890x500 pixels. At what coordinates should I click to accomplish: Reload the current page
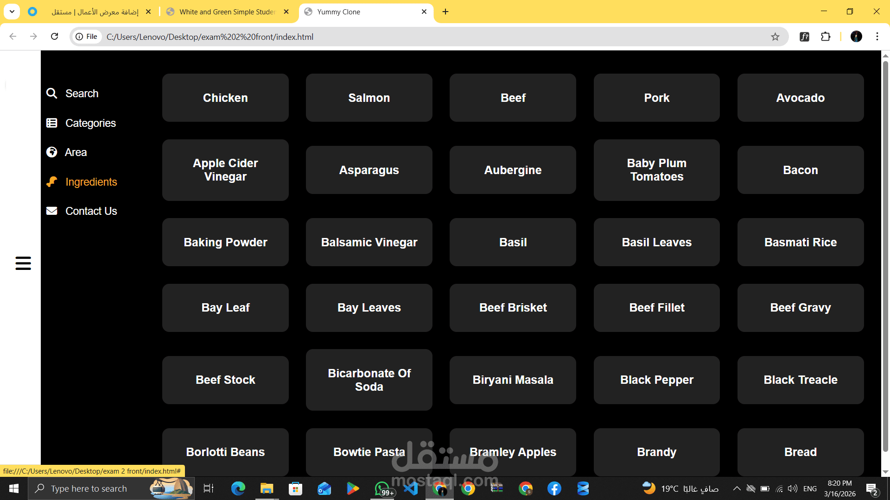pos(54,37)
